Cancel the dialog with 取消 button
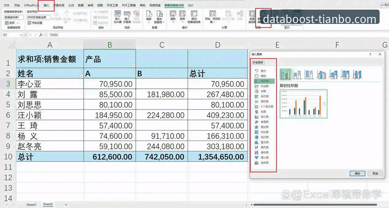This screenshot has height=208, width=389. (375, 173)
